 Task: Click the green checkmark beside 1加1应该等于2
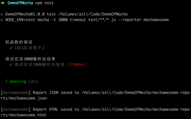click(11, 48)
